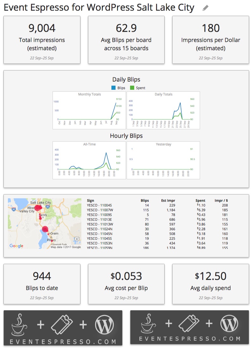Click the Google logo on the map
This screenshot has height=348, width=251.
coord(16,246)
